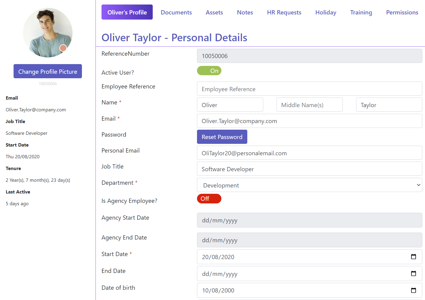Click the Reset Password button

point(222,137)
